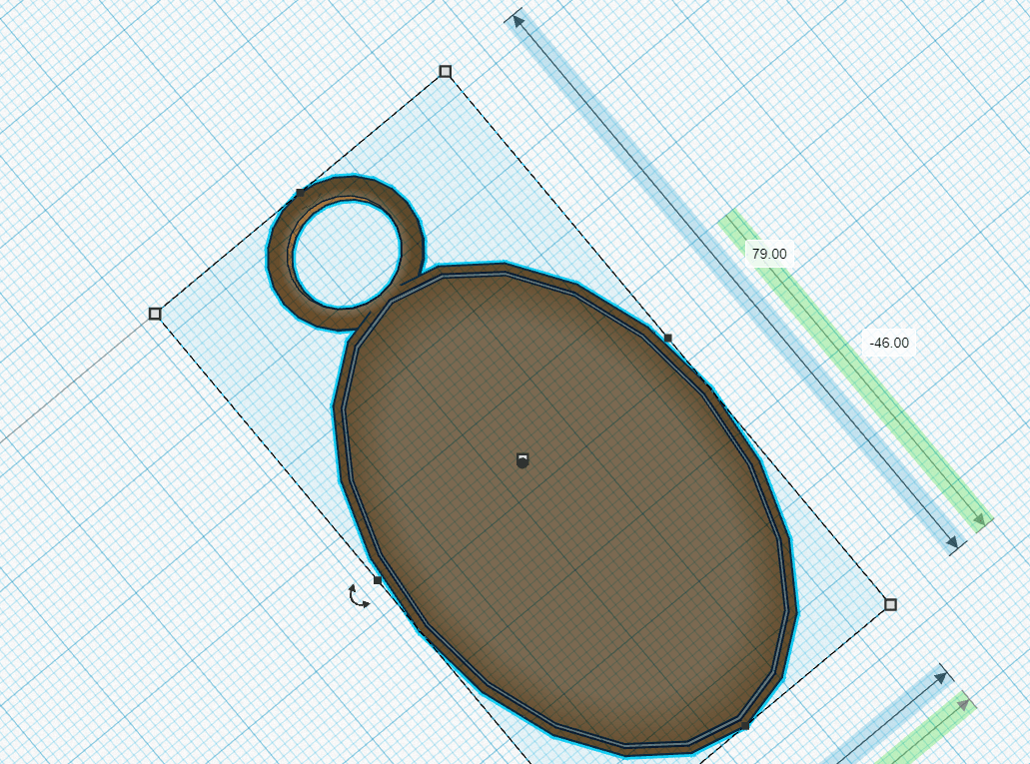Click black midpoint handle on right edge
This screenshot has height=764, width=1030.
tap(668, 338)
